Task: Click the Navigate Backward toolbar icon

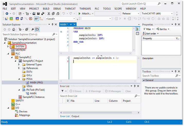Action: [x=7, y=14]
